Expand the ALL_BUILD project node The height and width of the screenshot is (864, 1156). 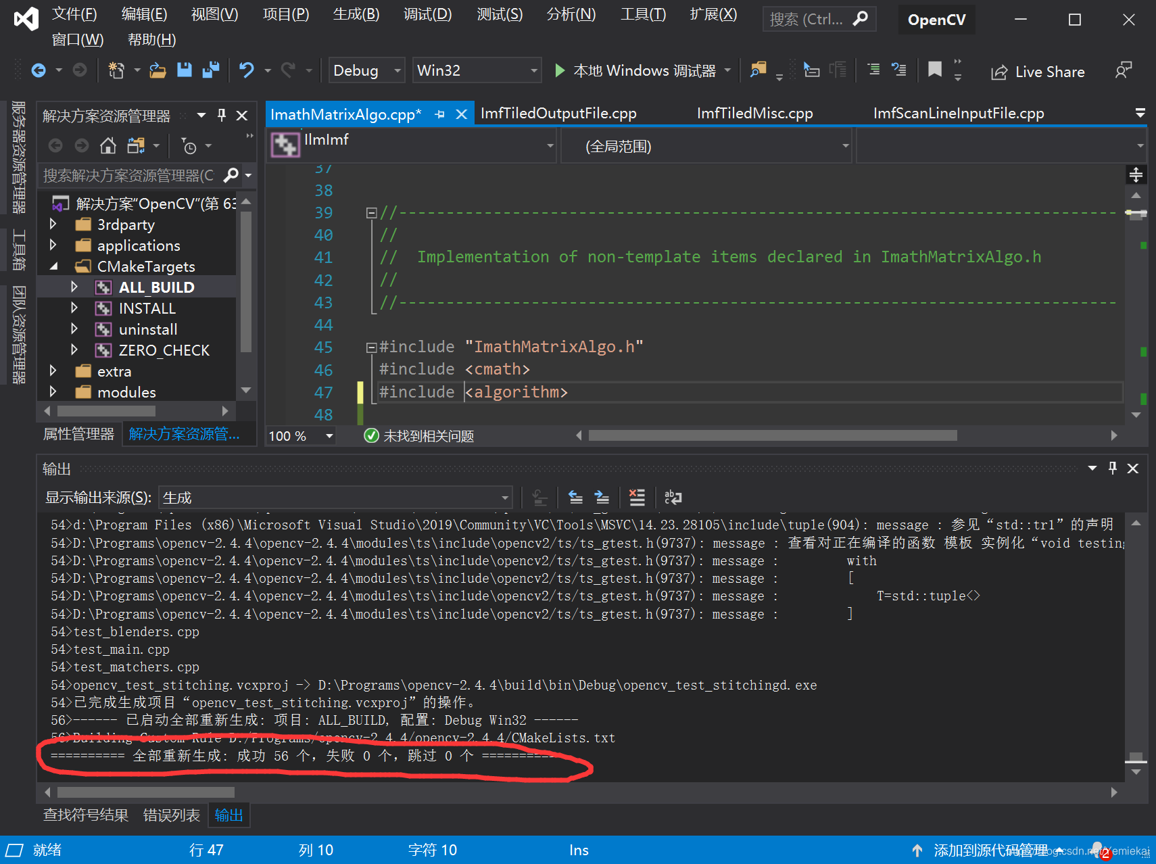point(74,287)
